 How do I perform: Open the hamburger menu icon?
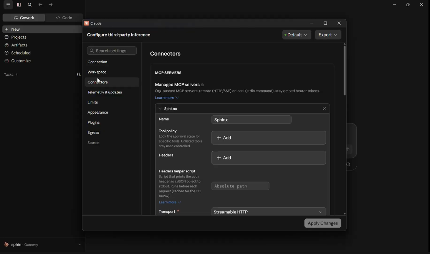point(8,5)
